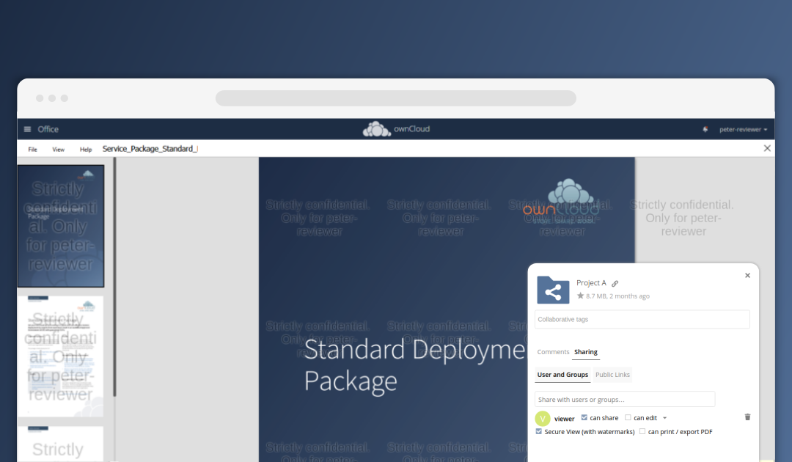Click the ownCloud logo in the top bar
The width and height of the screenshot is (792, 462).
point(396,128)
